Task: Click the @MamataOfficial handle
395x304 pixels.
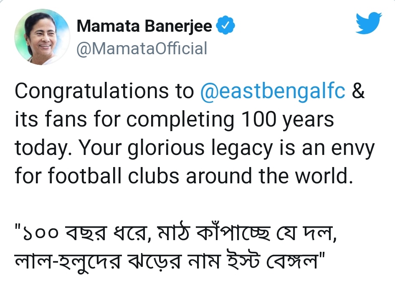Action: click(x=142, y=49)
